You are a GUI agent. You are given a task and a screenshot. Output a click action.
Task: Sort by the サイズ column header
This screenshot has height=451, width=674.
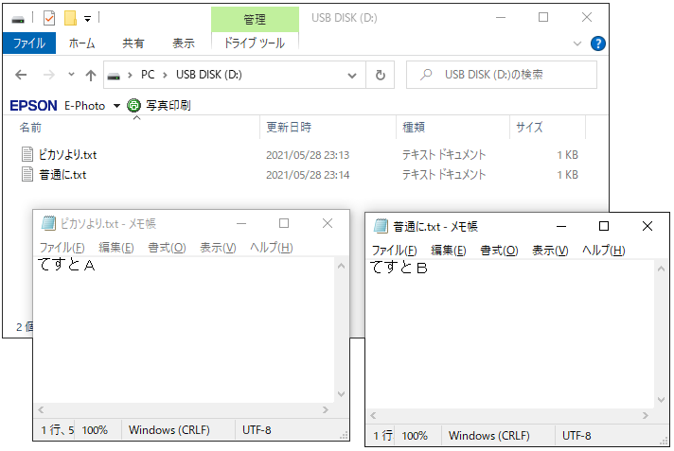pyautogui.click(x=529, y=127)
